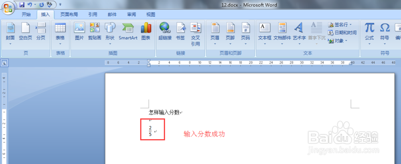Expand the 表格 dropdown arrow
Image resolution: width=401 pixels, height=164 pixels.
[60, 44]
